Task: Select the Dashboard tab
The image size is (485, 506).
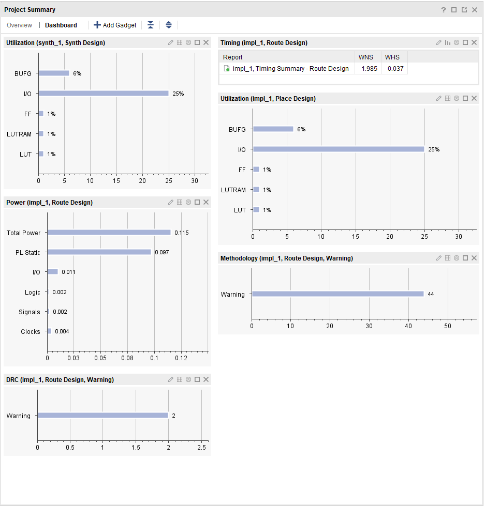Action: [x=61, y=25]
